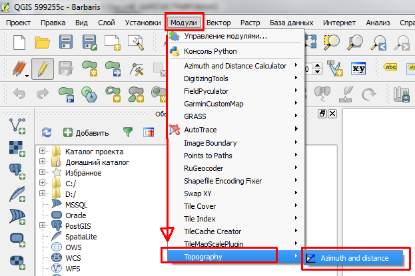Select WFS in browser tree
Viewport: 415px width, 276px height.
point(73,269)
